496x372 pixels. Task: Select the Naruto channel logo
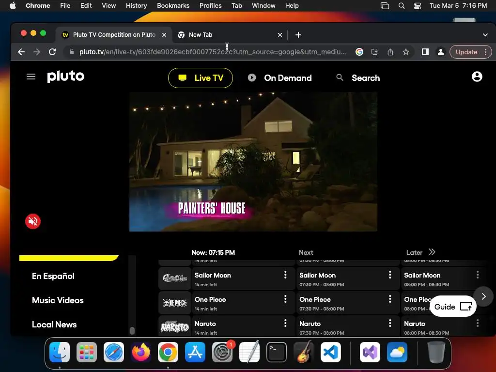point(174,326)
